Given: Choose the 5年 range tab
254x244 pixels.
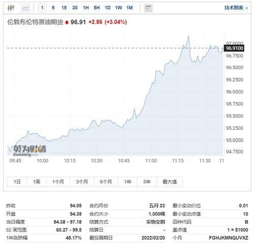Looking at the screenshot, I should point(147,182).
